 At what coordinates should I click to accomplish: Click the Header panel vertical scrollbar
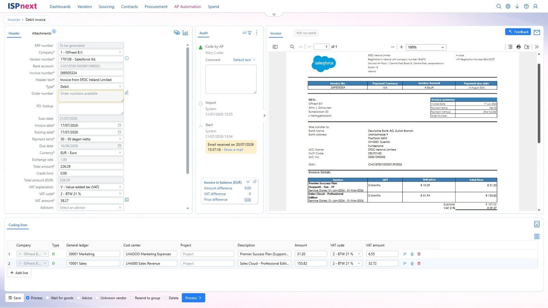187,112
